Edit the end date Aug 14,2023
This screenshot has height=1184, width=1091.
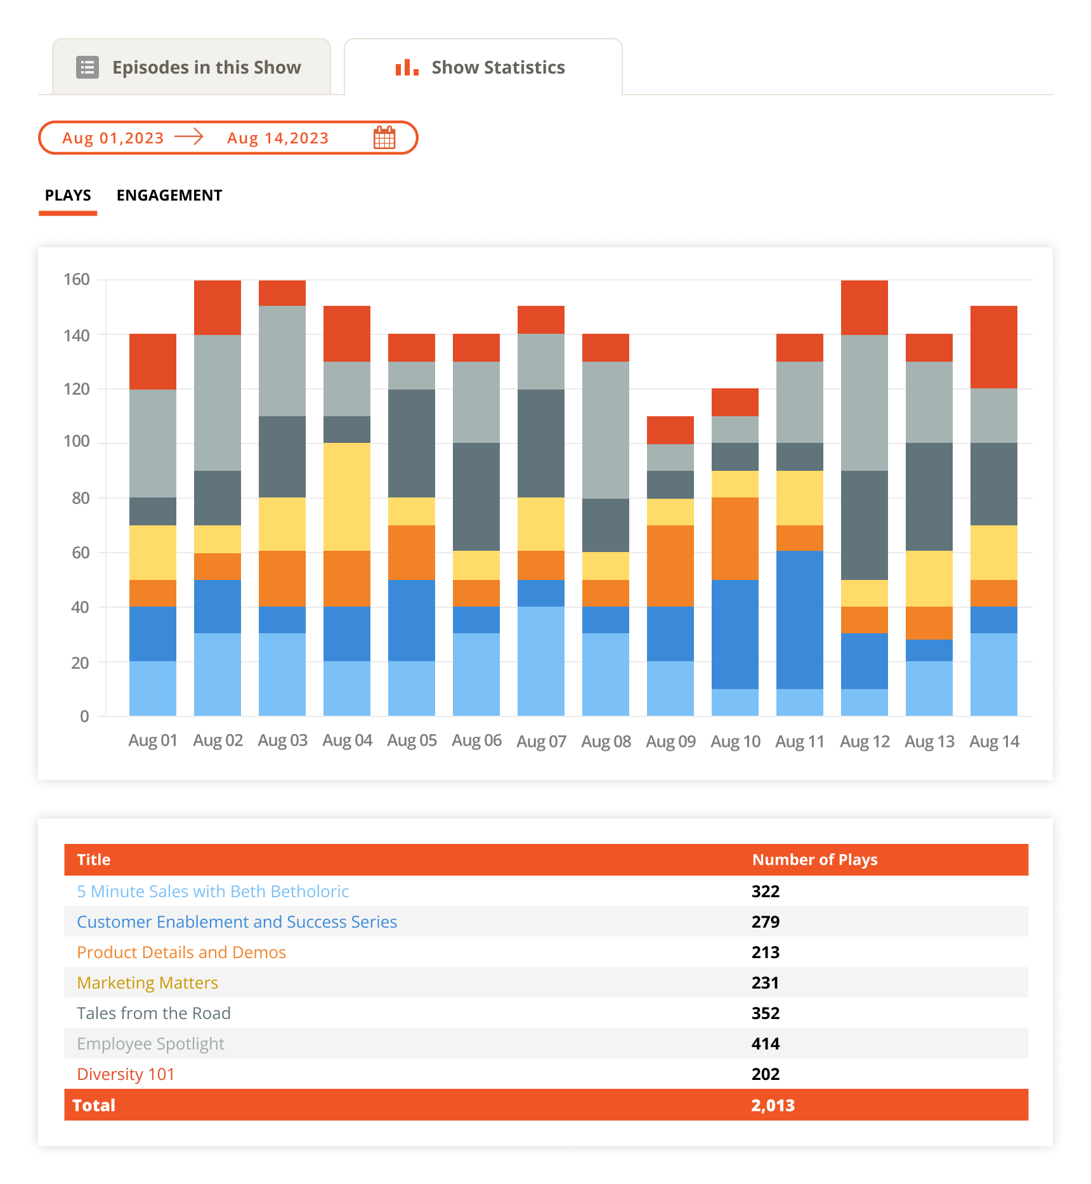[278, 138]
